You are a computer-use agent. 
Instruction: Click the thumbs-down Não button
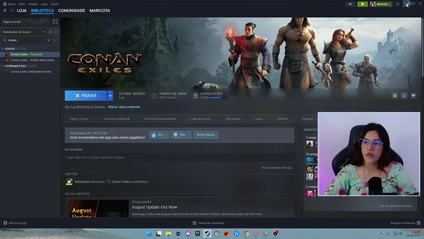(181, 135)
